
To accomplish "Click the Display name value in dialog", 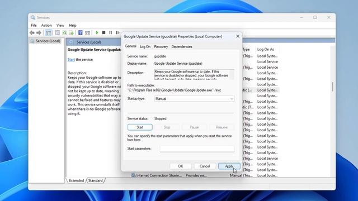I will (178, 63).
